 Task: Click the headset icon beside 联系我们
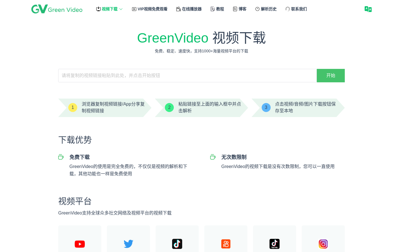tap(288, 9)
